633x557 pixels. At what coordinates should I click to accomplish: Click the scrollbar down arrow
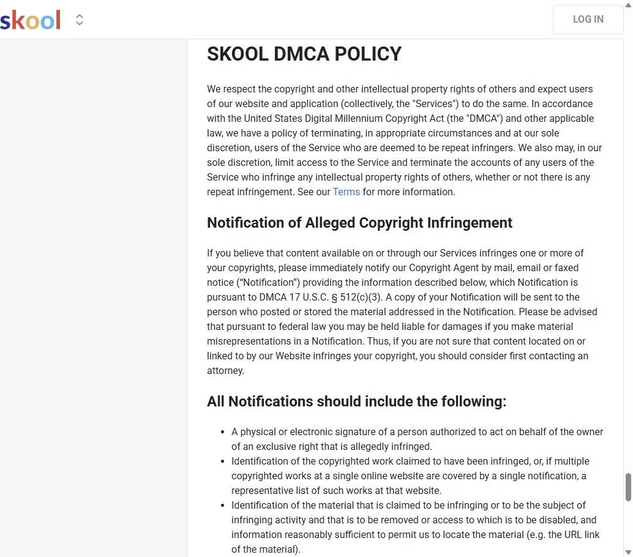coord(629,553)
